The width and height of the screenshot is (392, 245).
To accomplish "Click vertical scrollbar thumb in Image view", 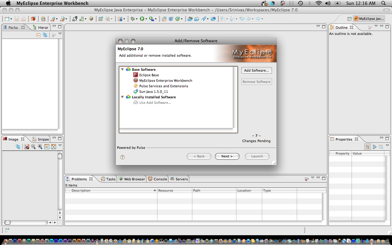I will [60, 156].
